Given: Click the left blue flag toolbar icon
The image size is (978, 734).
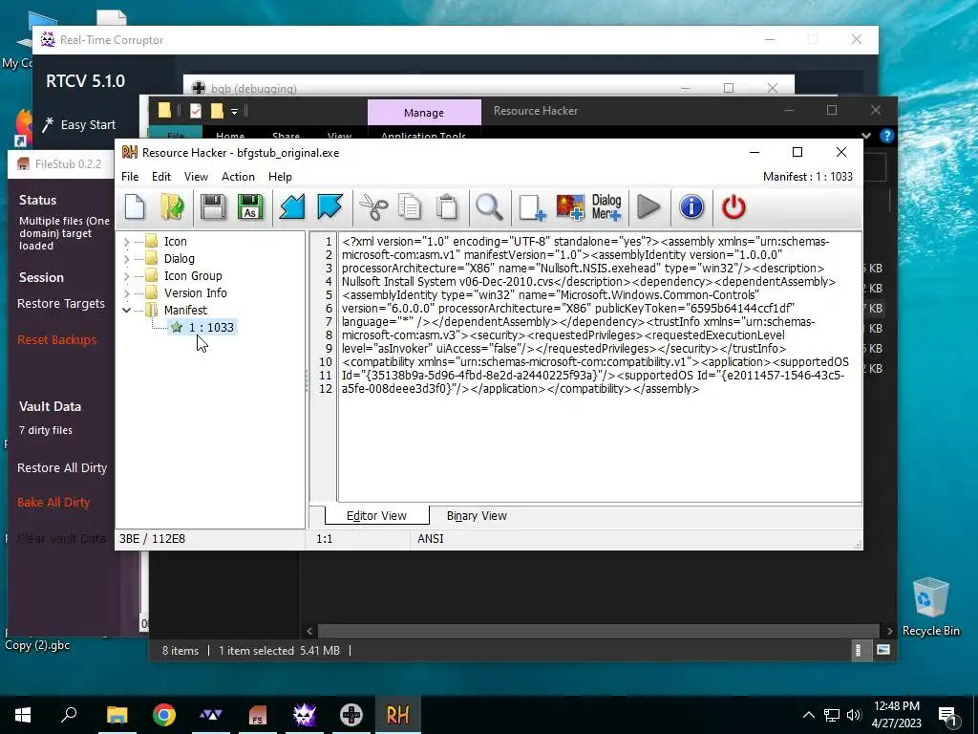Looking at the screenshot, I should [292, 207].
